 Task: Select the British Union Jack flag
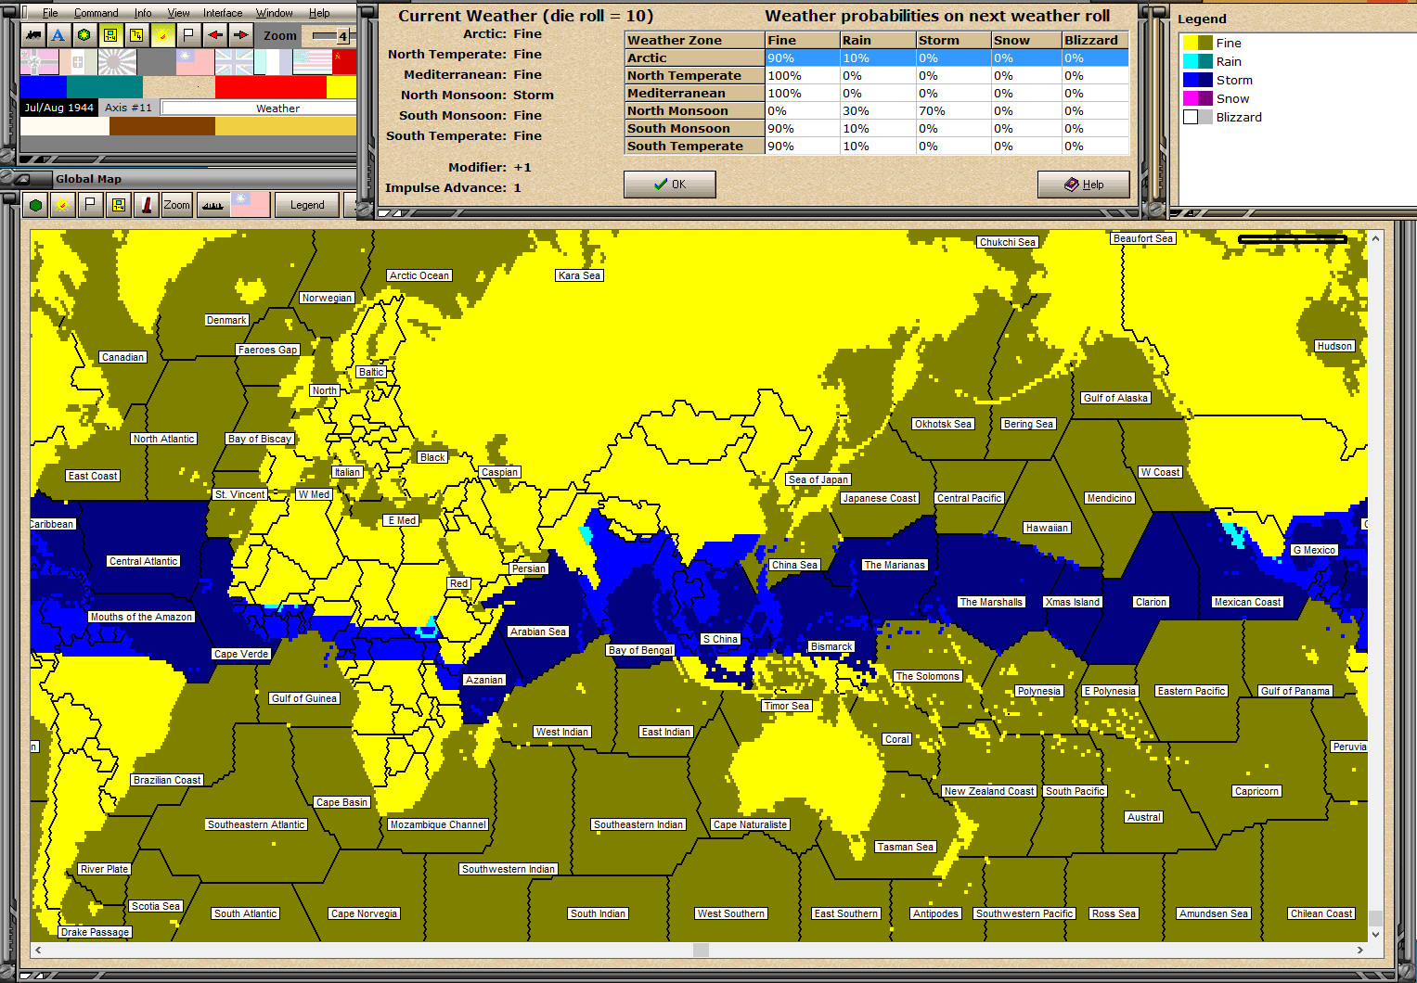pos(234,62)
